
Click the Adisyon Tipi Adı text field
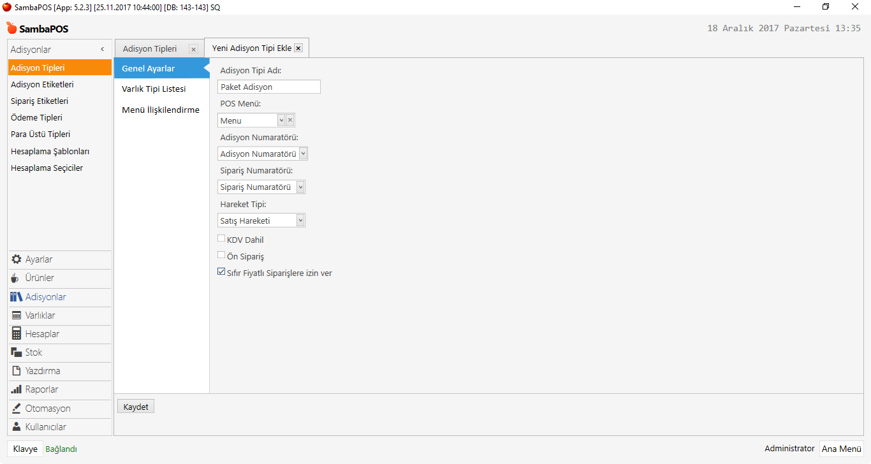[x=268, y=87]
